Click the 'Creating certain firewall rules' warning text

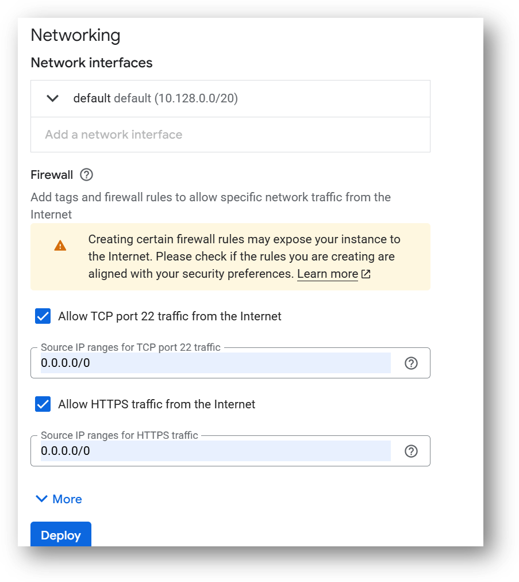(244, 256)
